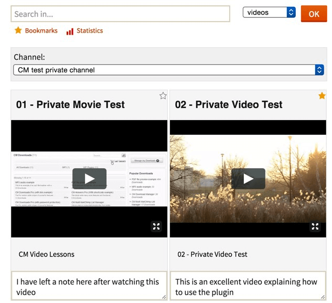Viewport: 332px width, 303px height.
Task: Expand the Channel selection dropdown
Action: tap(168, 70)
